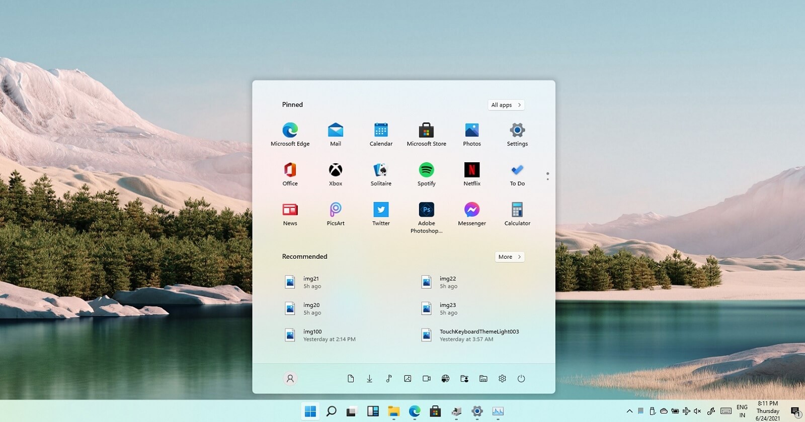
Task: Open the img21 recommended file
Action: 311,282
